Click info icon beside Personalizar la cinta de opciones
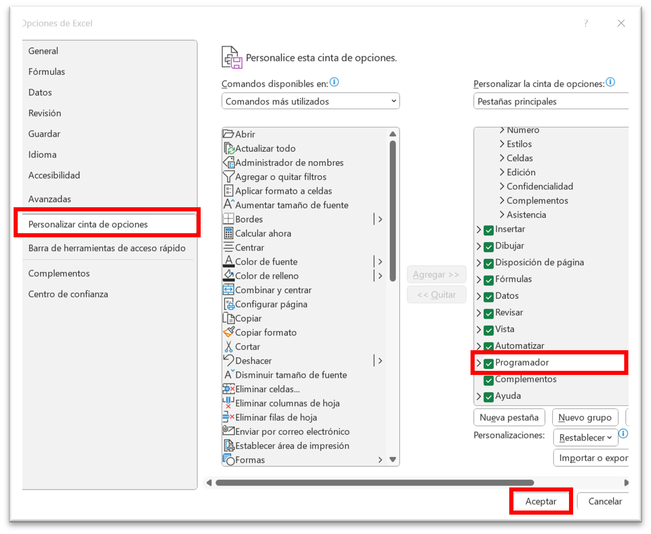This screenshot has width=651, height=534. (x=611, y=82)
